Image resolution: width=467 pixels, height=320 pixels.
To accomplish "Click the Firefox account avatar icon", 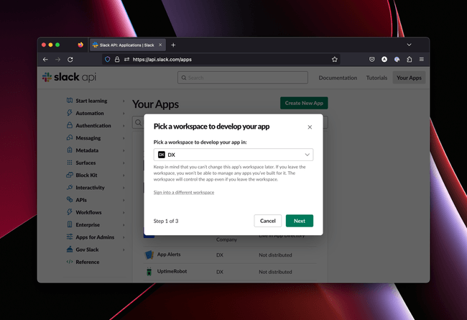I will (384, 60).
